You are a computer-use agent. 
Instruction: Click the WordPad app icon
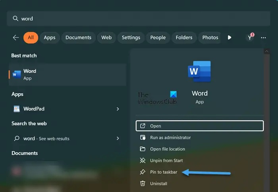(17, 108)
